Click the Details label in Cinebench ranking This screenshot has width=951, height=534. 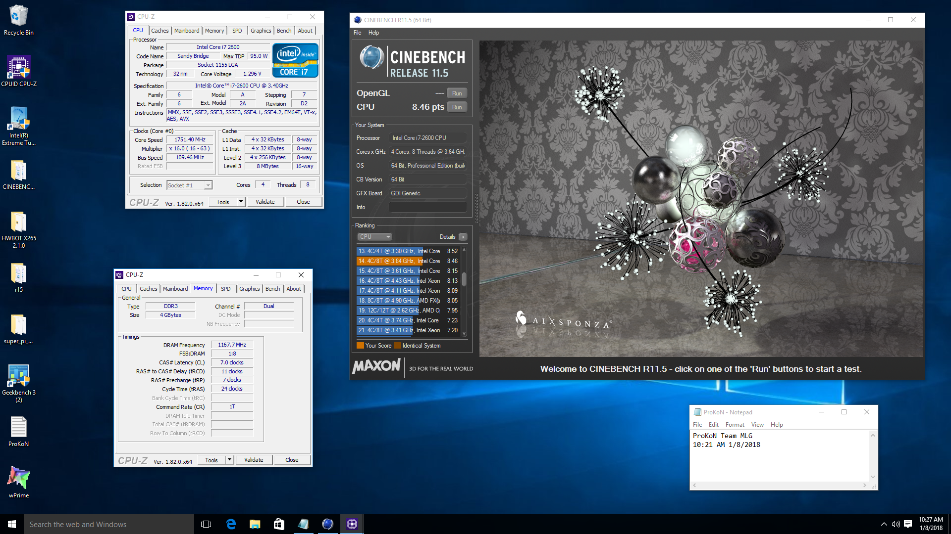tap(447, 237)
